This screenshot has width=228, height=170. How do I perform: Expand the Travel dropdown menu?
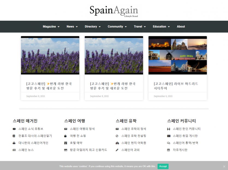pyautogui.click(x=140, y=27)
